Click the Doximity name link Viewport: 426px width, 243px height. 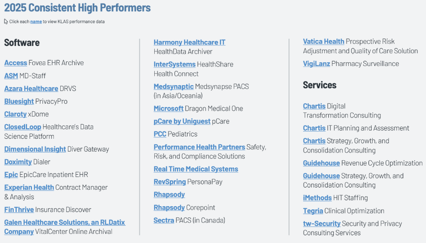tap(18, 162)
